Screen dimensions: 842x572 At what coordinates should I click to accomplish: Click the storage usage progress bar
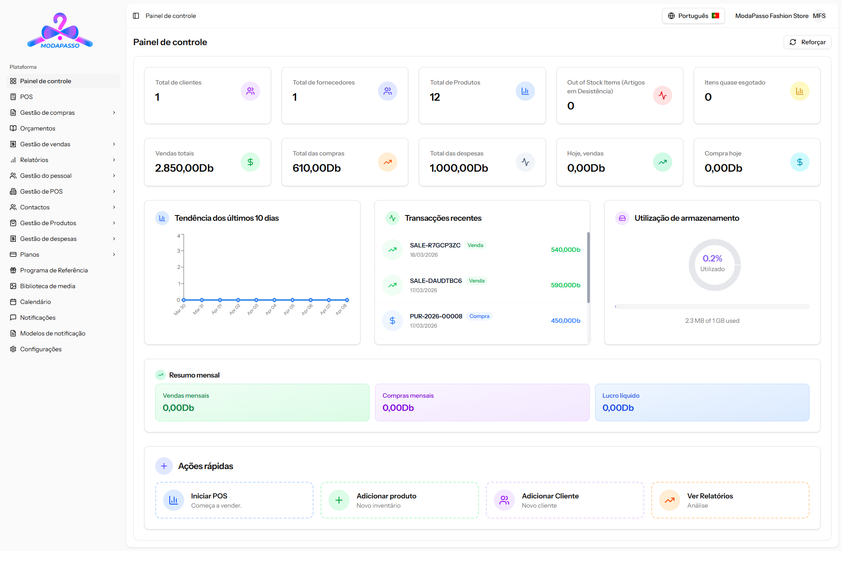coord(712,307)
